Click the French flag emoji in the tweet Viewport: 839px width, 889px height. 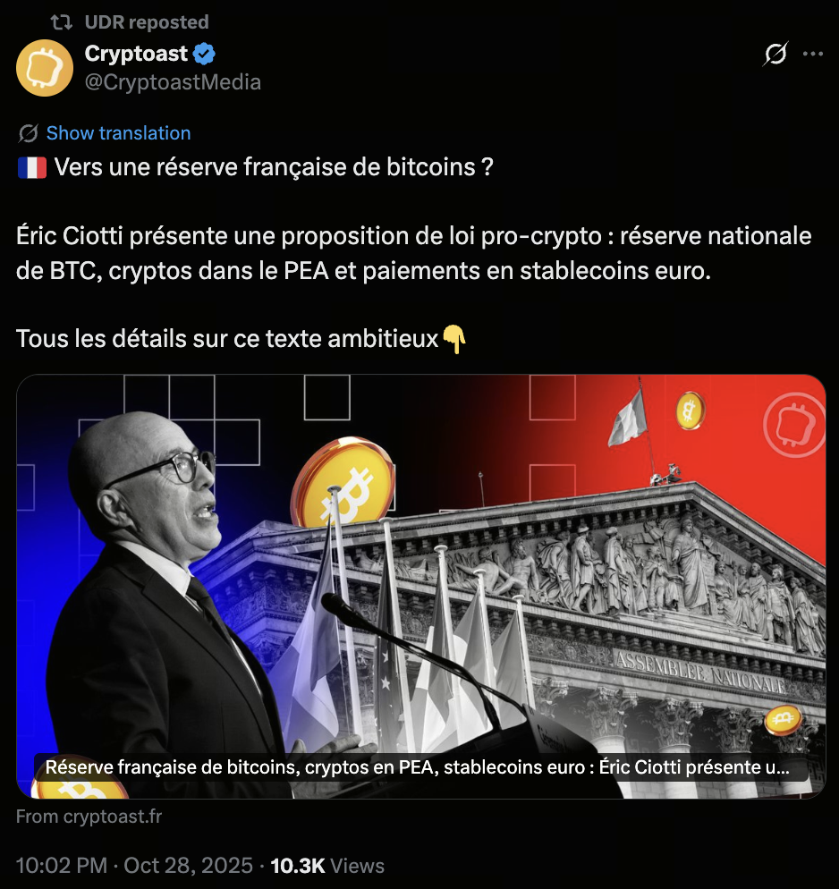pyautogui.click(x=31, y=168)
